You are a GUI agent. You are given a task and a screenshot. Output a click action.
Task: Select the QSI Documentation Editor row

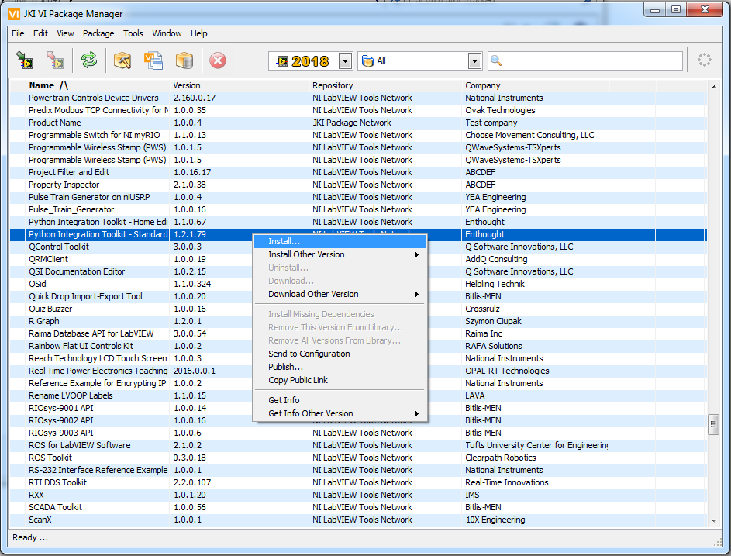coord(130,271)
